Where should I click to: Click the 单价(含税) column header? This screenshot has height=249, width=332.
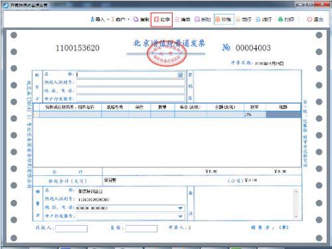(x=191, y=107)
